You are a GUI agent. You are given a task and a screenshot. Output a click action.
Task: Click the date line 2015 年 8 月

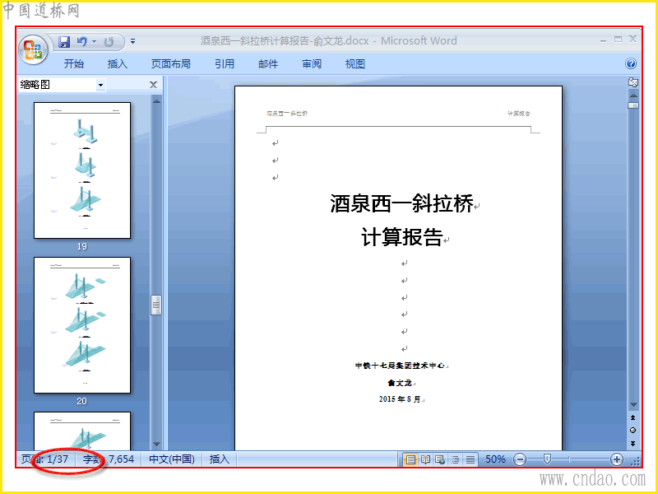click(400, 399)
